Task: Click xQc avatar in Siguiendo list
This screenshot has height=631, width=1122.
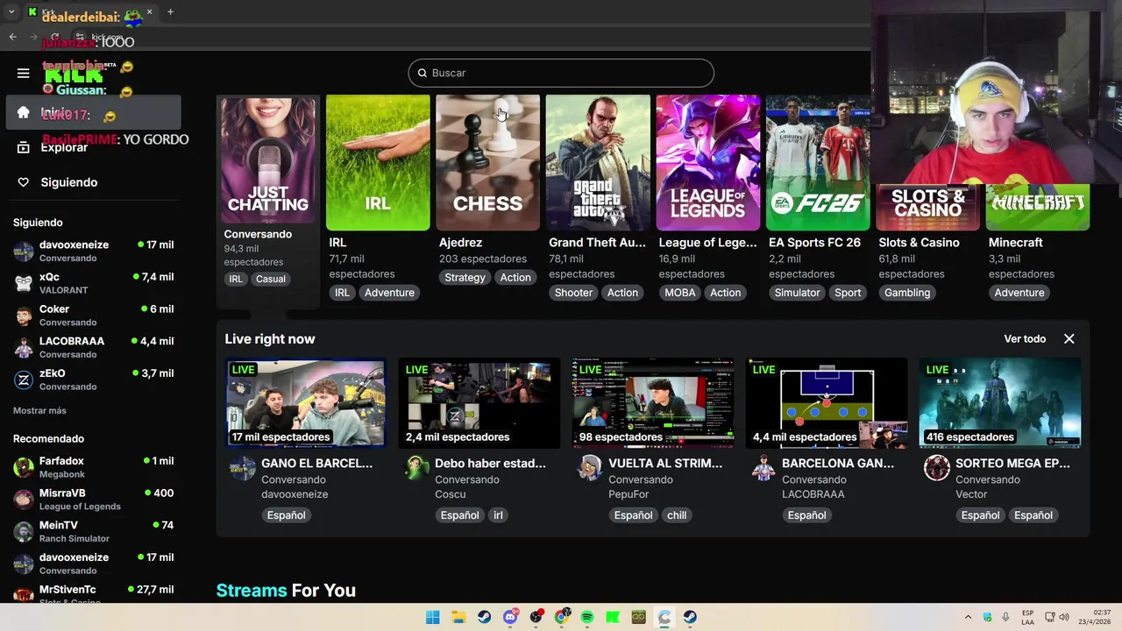Action: click(24, 283)
